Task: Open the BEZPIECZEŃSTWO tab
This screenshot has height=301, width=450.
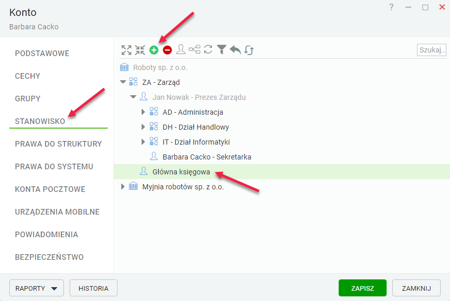Action: coord(49,257)
